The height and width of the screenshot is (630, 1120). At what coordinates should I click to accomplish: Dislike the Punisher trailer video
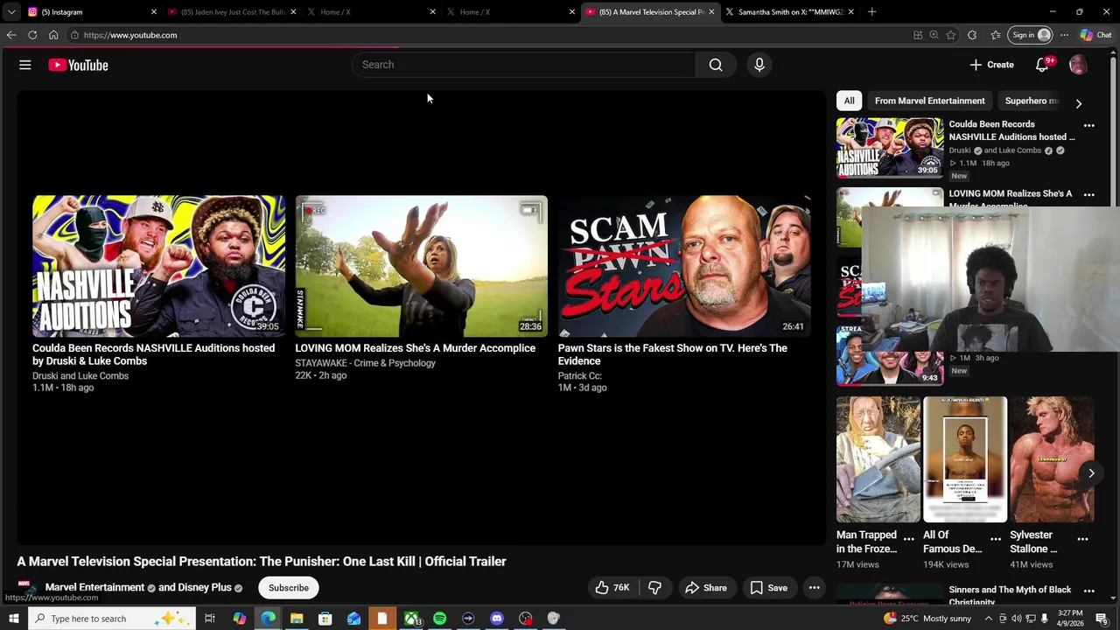654,588
